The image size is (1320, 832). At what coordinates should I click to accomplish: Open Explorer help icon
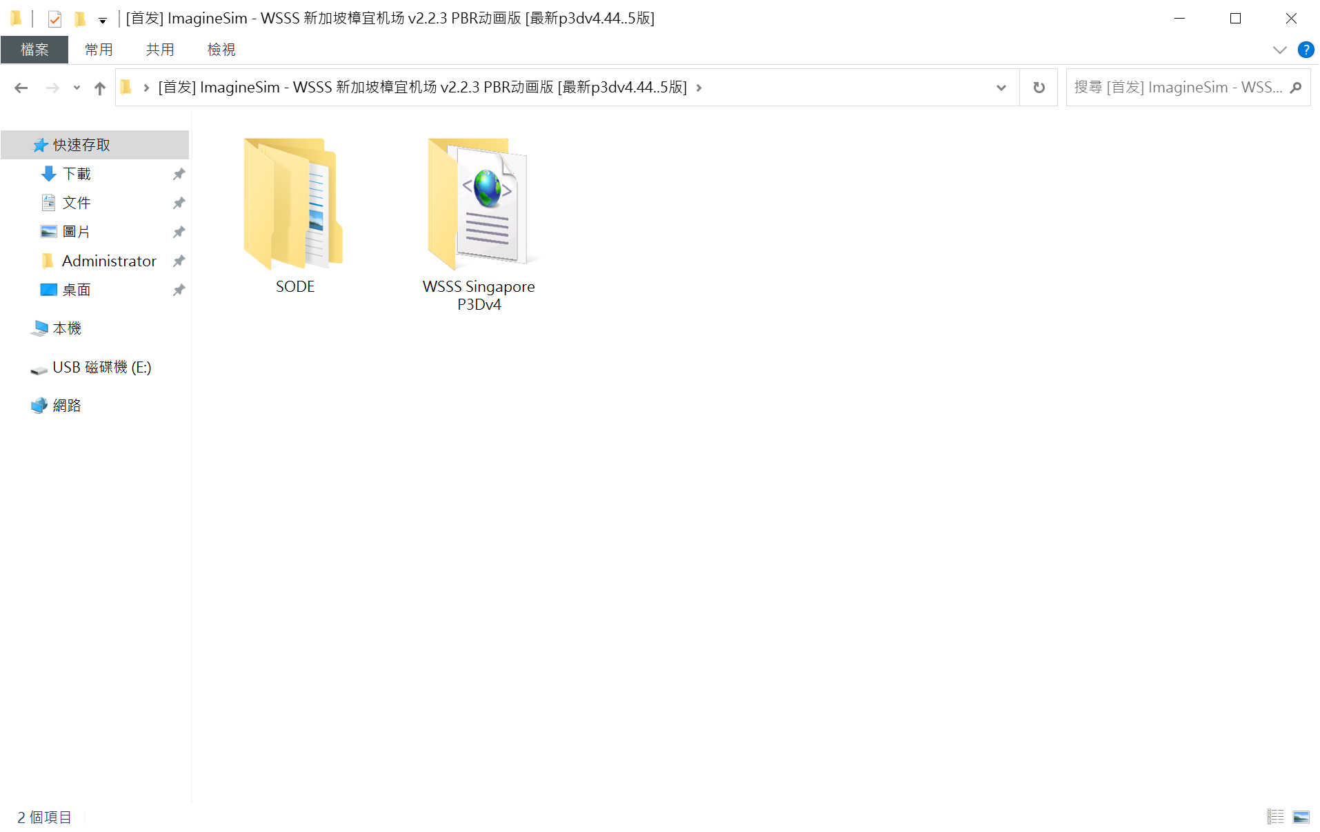pos(1306,50)
